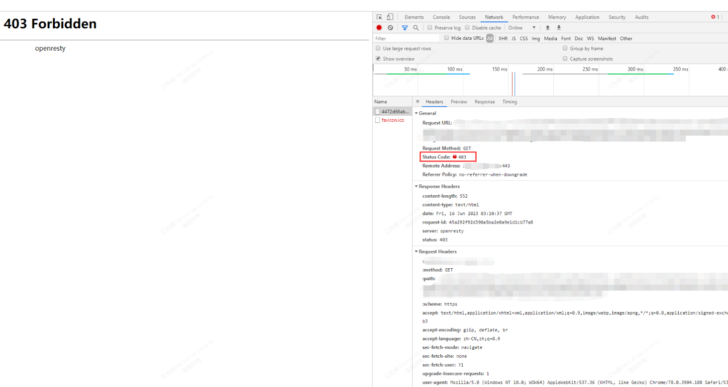728x387 pixels.
Task: Filter requests by Img
Action: pos(536,38)
